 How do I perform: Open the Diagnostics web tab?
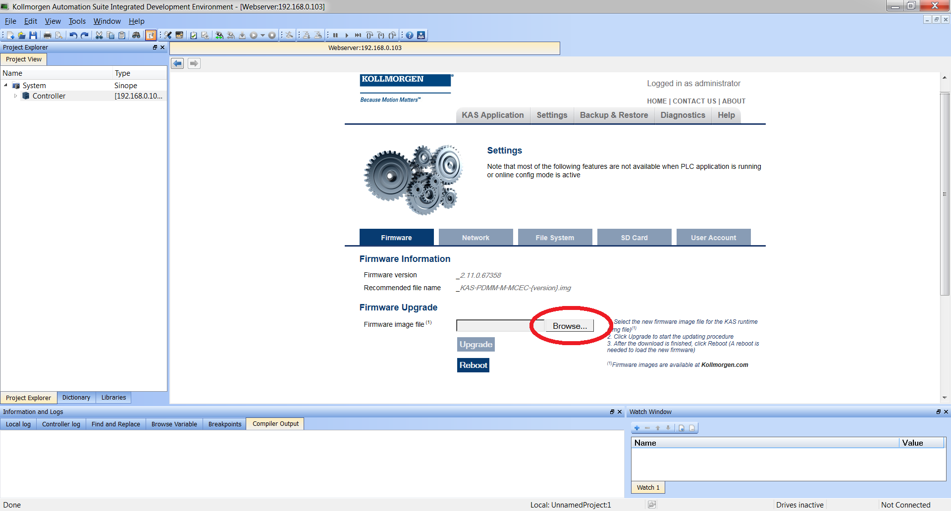(683, 115)
